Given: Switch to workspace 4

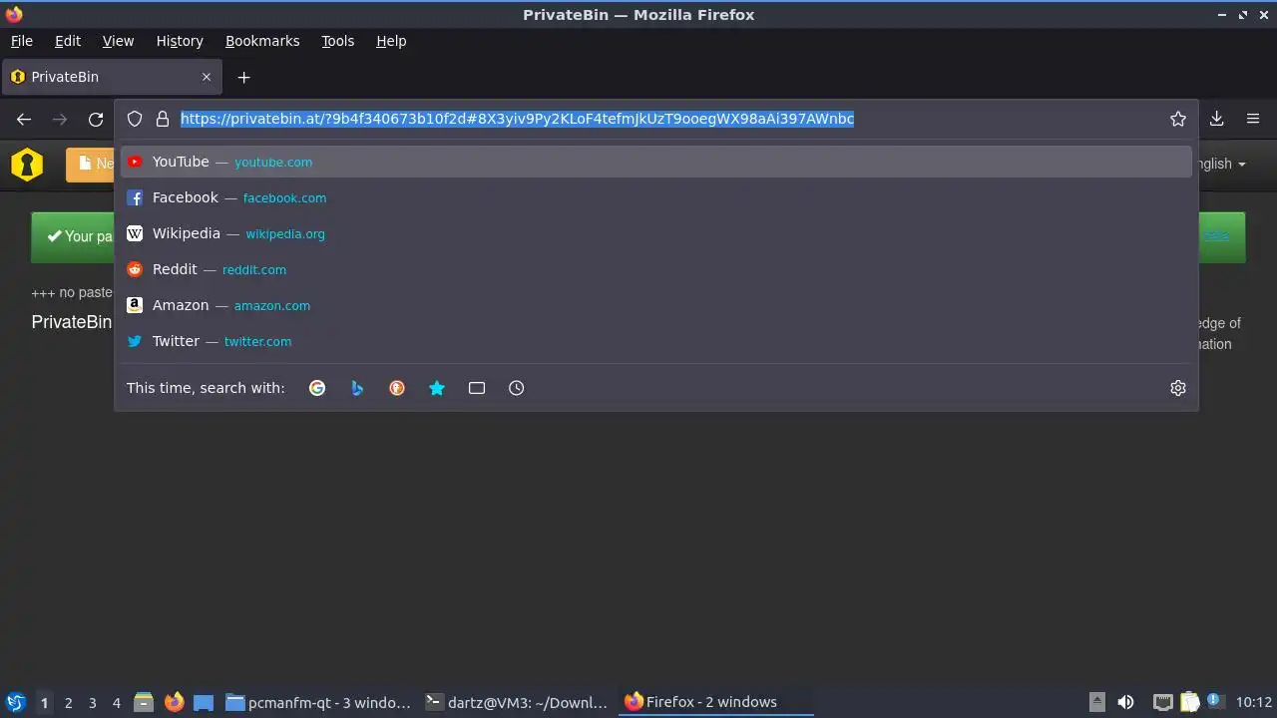Looking at the screenshot, I should (x=116, y=703).
